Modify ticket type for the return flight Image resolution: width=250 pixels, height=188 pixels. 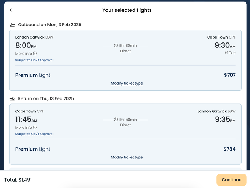[127, 157]
